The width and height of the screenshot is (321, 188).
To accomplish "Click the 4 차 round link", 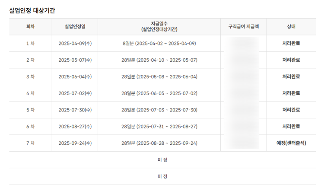I will (30, 93).
